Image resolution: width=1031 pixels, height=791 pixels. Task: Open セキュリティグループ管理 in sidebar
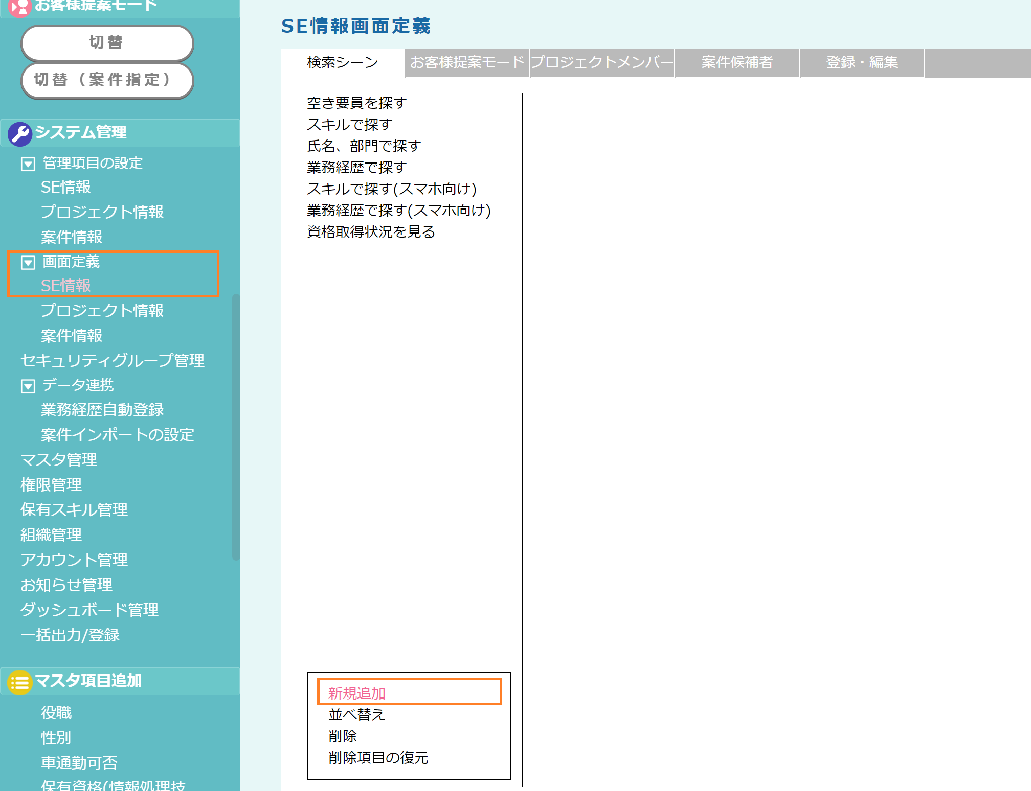pos(113,360)
